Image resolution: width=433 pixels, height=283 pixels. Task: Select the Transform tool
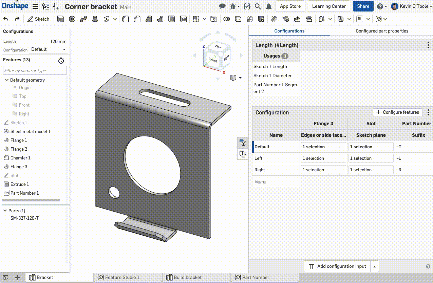tap(250, 19)
